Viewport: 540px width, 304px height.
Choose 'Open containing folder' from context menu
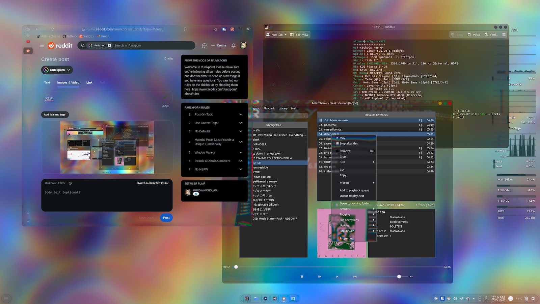(354, 204)
